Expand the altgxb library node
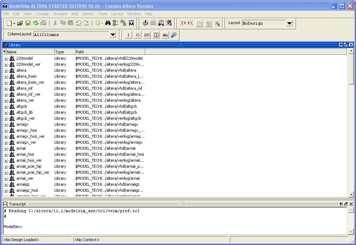356x245 pixels. pyautogui.click(x=6, y=107)
